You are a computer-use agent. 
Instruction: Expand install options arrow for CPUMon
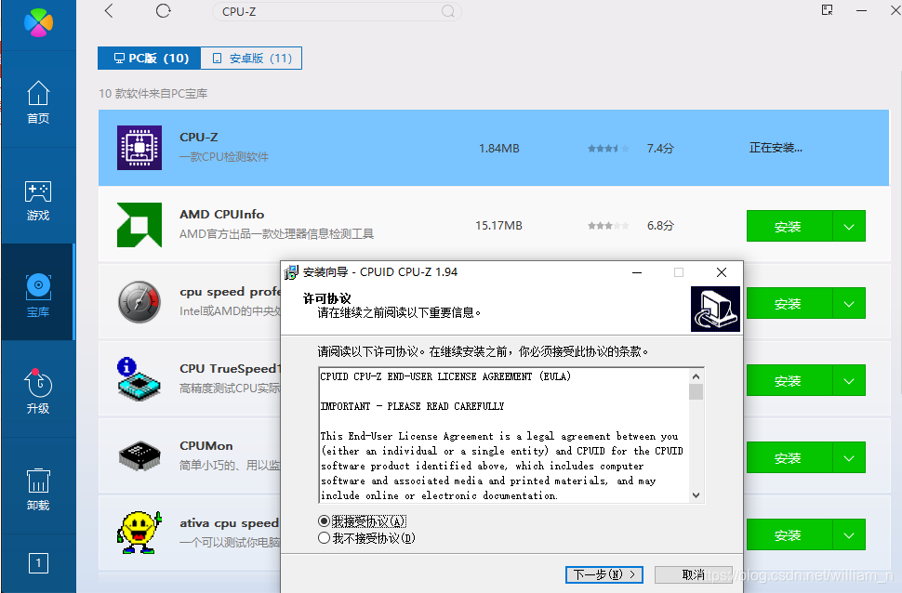(849, 457)
